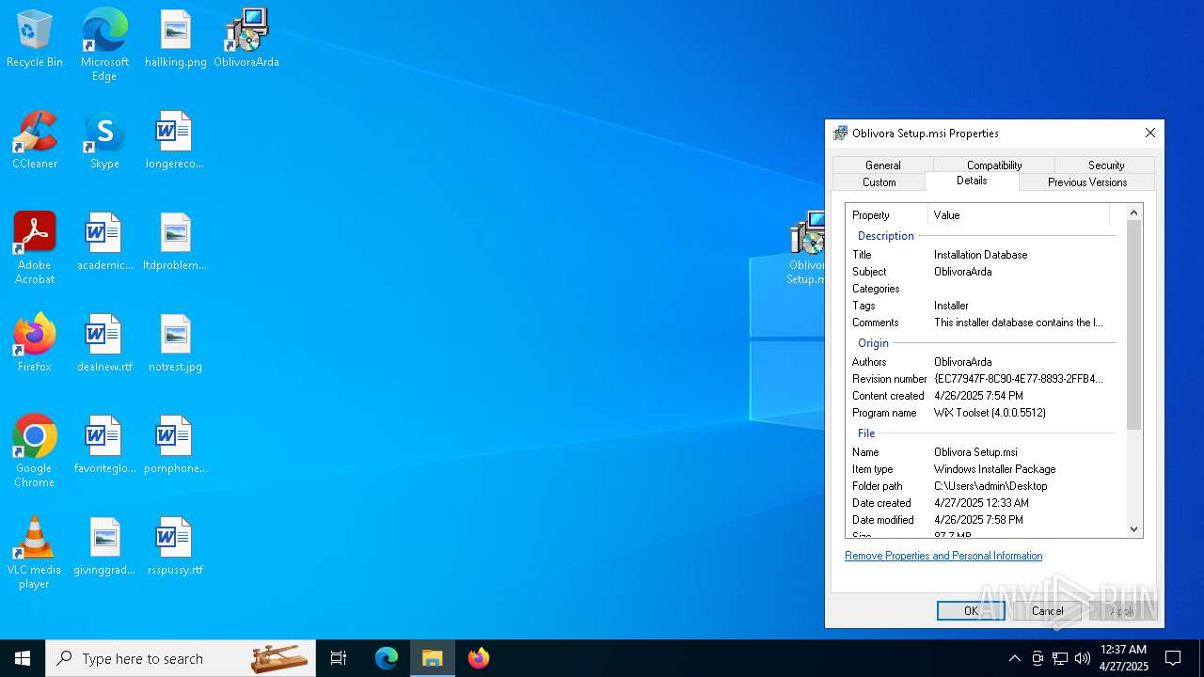Select the rsspussy.rtf document icon
Image resolution: width=1204 pixels, height=677 pixels.
click(175, 547)
